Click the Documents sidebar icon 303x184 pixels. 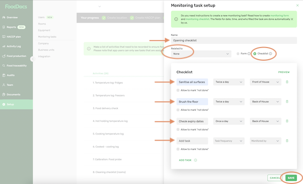pos(4,95)
